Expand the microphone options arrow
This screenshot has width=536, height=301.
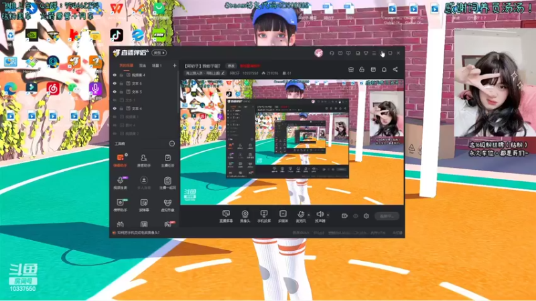309,215
